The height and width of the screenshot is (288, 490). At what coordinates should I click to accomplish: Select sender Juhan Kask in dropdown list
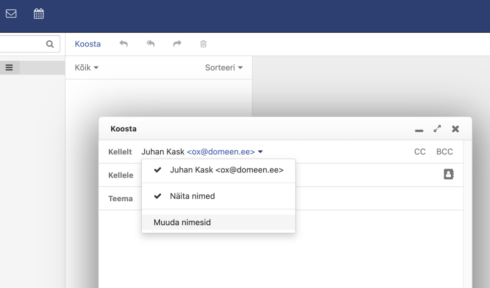pos(226,170)
